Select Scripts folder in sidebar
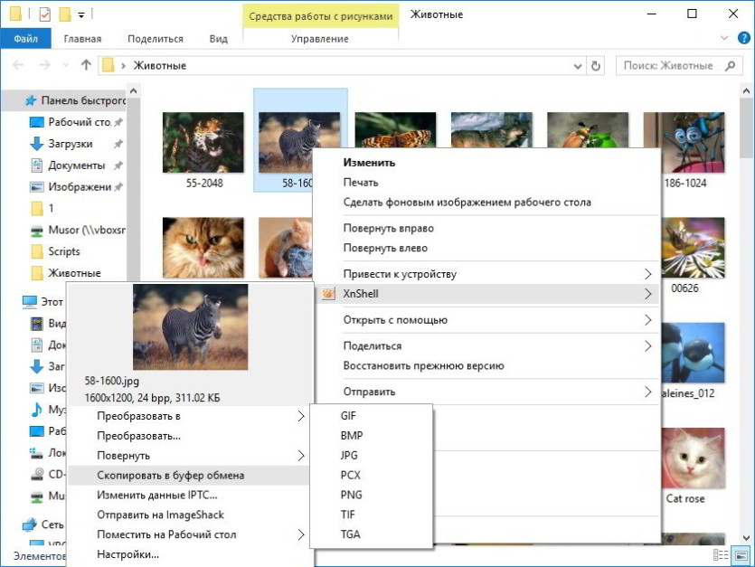Screen dimensions: 755x567 56,251
